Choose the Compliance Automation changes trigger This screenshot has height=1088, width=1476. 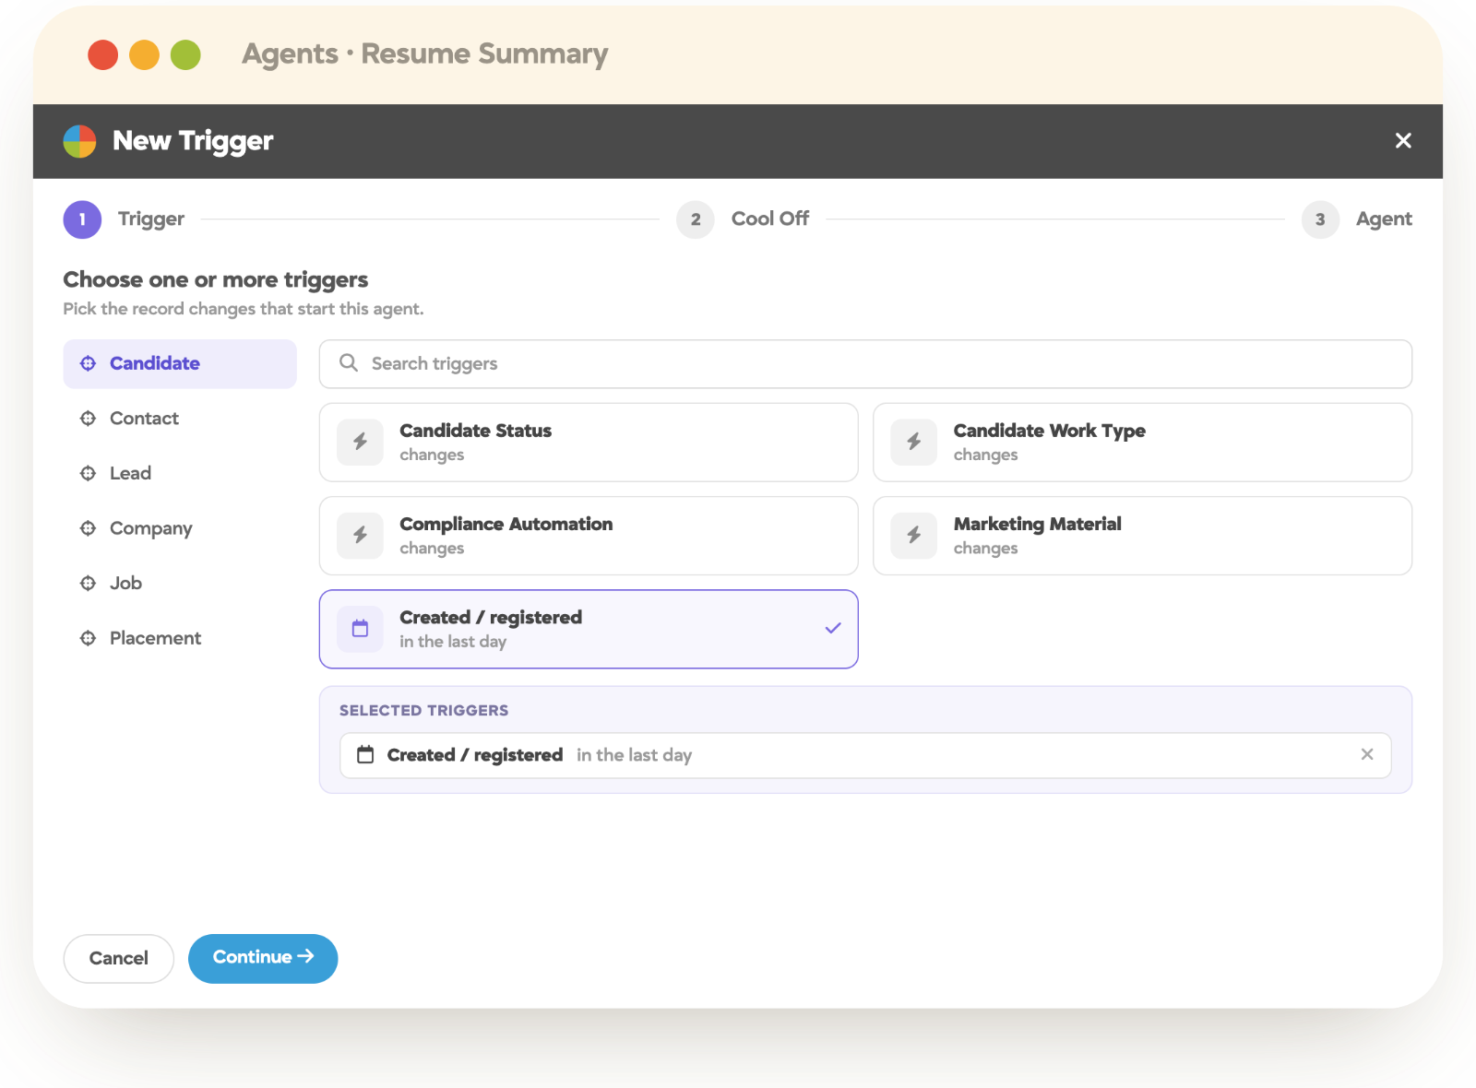(589, 536)
